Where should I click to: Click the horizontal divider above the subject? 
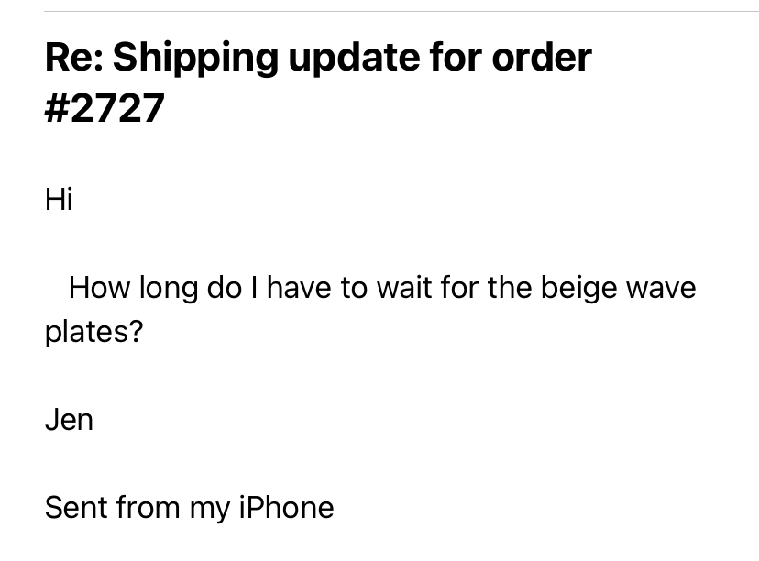[401, 11]
